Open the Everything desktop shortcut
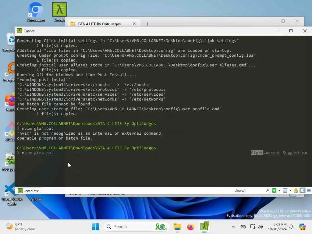Screen dimensions: 312x234 [x=9, y=72]
